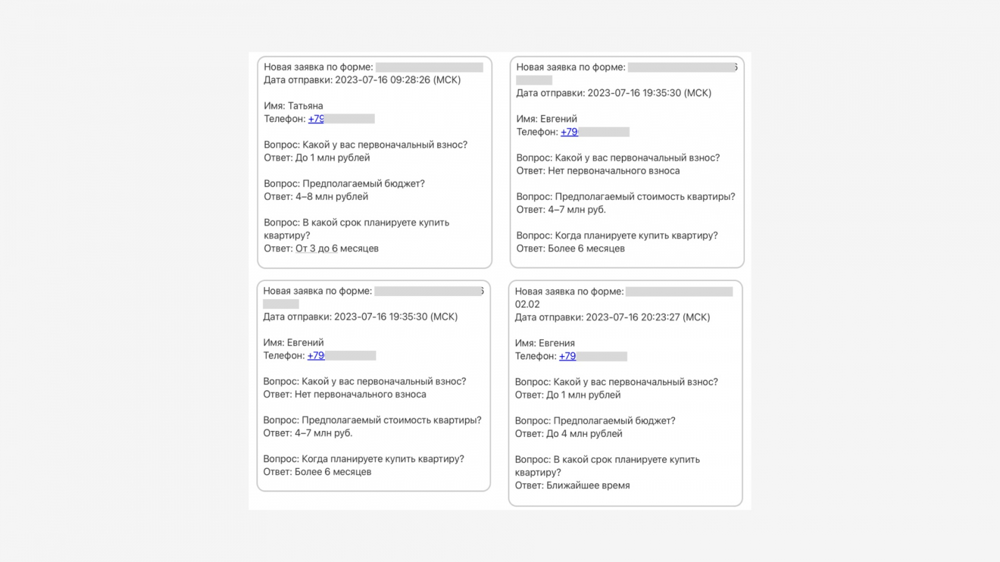Open Евгения's phone number link

coord(567,356)
